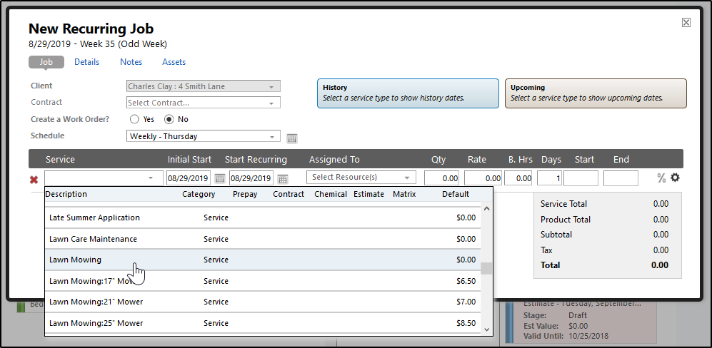Image resolution: width=712 pixels, height=348 pixels.
Task: Expand the Schedule Weekly - Thursday dropdown
Action: coord(204,136)
